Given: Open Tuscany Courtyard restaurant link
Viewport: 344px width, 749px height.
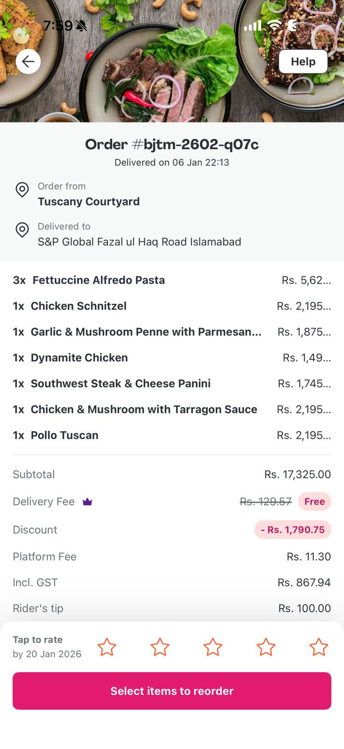Looking at the screenshot, I should click(x=89, y=201).
